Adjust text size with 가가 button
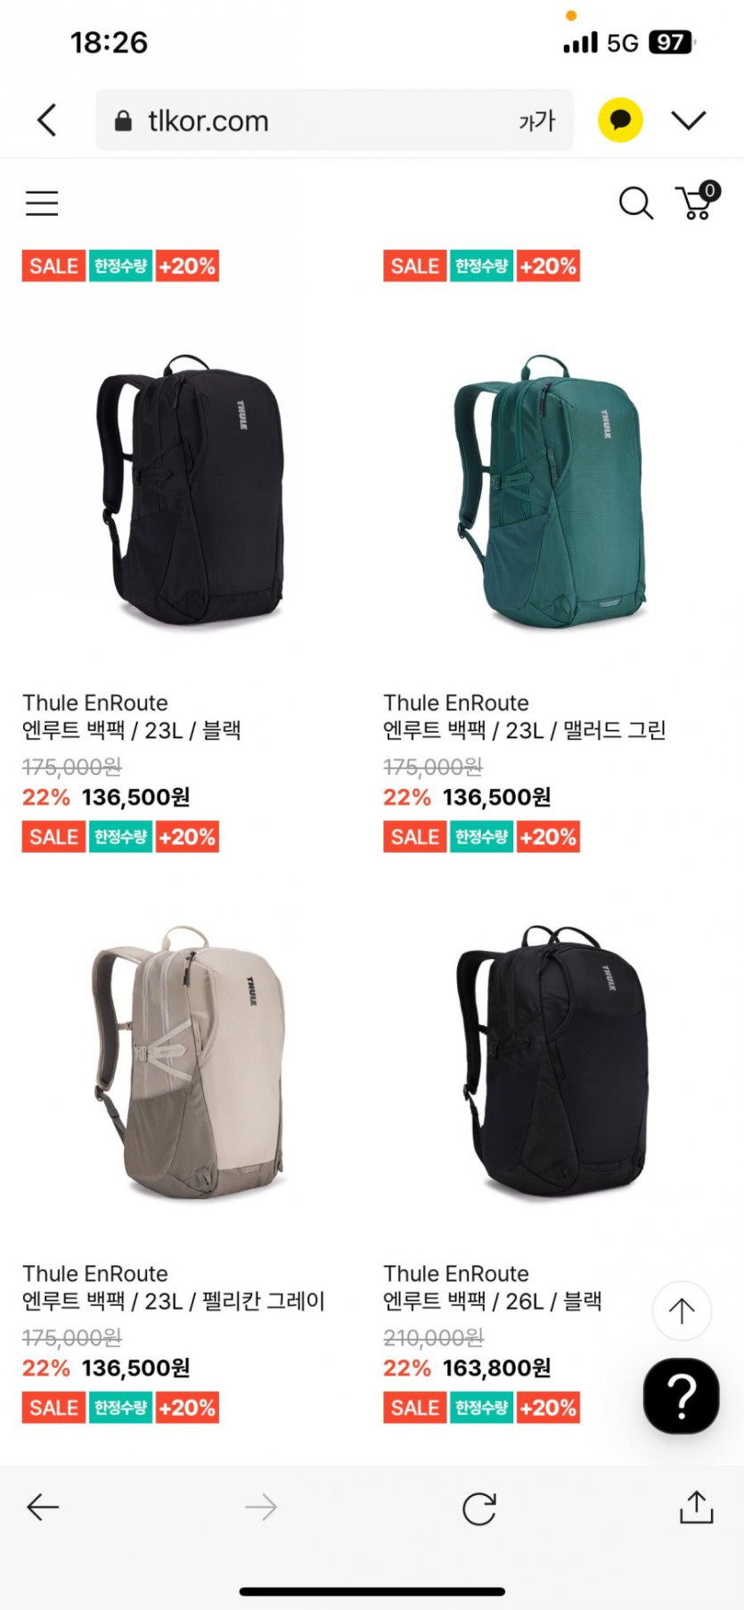Screen dimensions: 744x1610 (x=536, y=120)
